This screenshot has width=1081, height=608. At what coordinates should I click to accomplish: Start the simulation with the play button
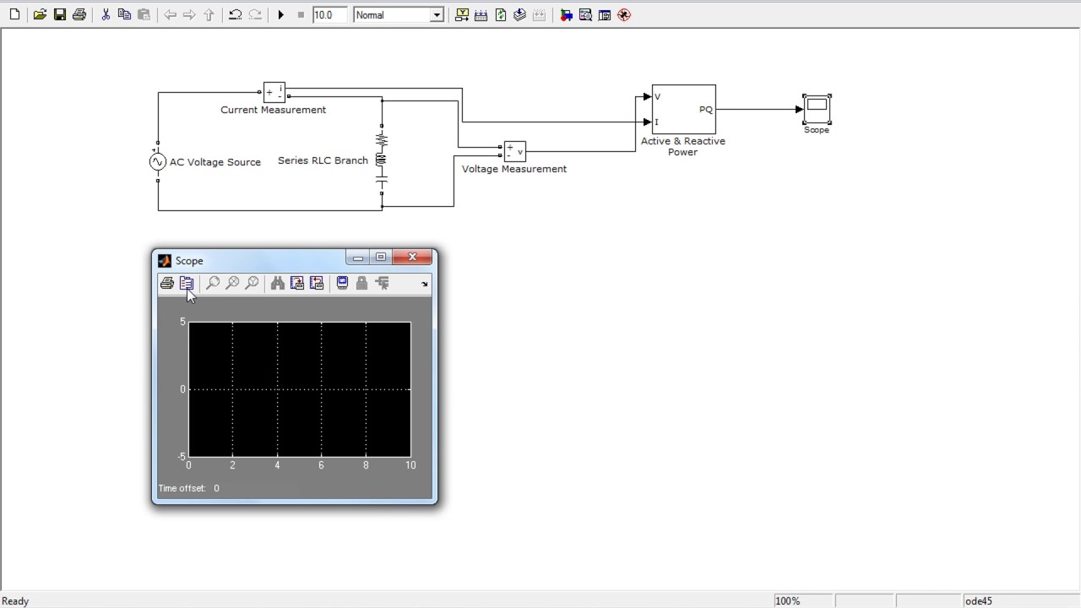281,15
